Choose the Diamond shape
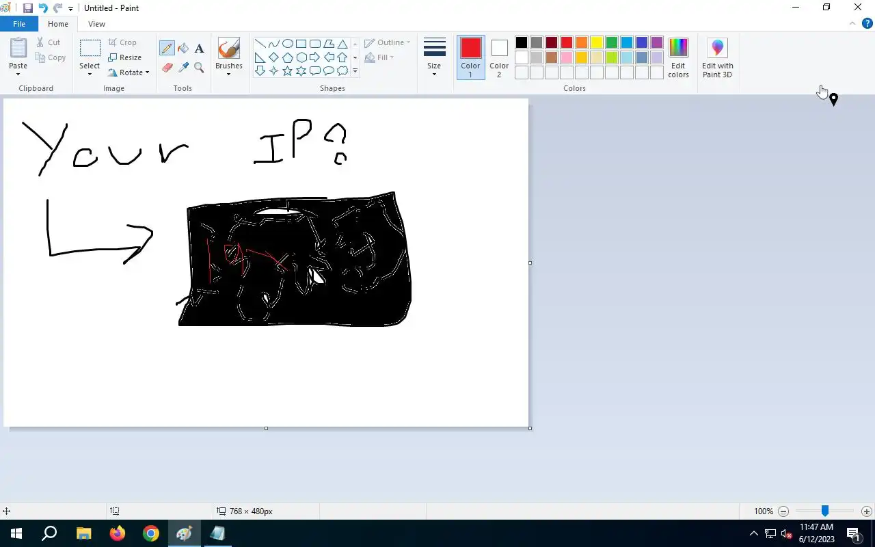Screen dimensions: 875x547 [x=273, y=57]
